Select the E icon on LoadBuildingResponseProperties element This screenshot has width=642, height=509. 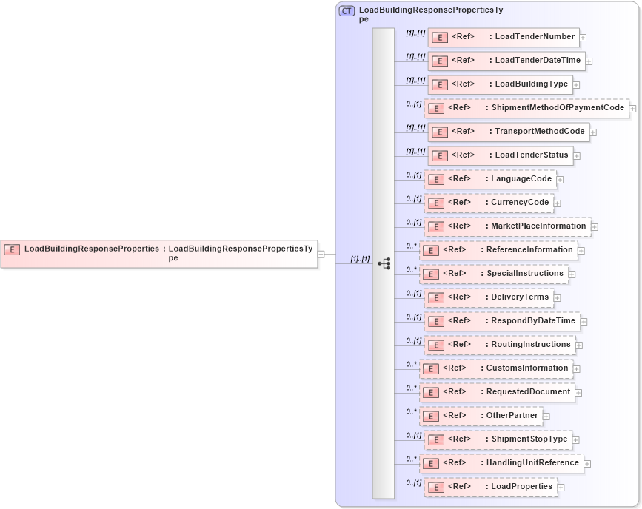(x=12, y=250)
